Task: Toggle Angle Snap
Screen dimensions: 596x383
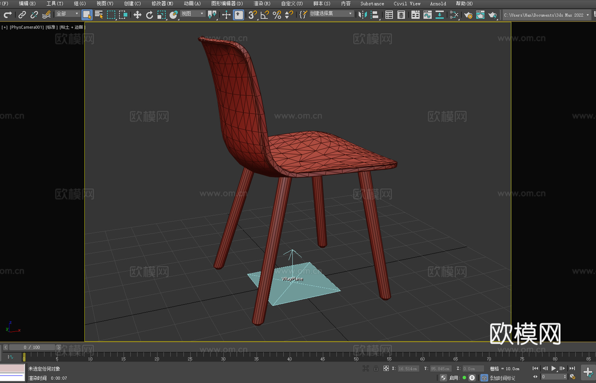Action: click(x=265, y=15)
